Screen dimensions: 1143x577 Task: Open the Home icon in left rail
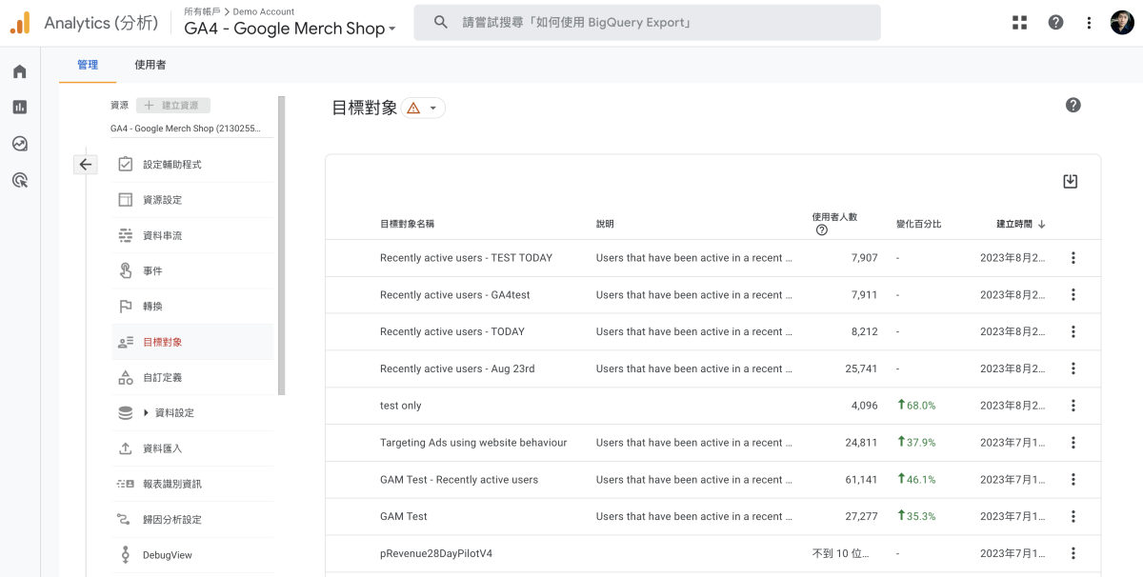20,71
